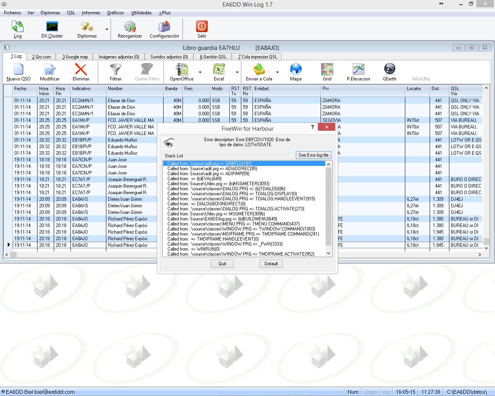Open the Utilidades menu

coord(141,13)
